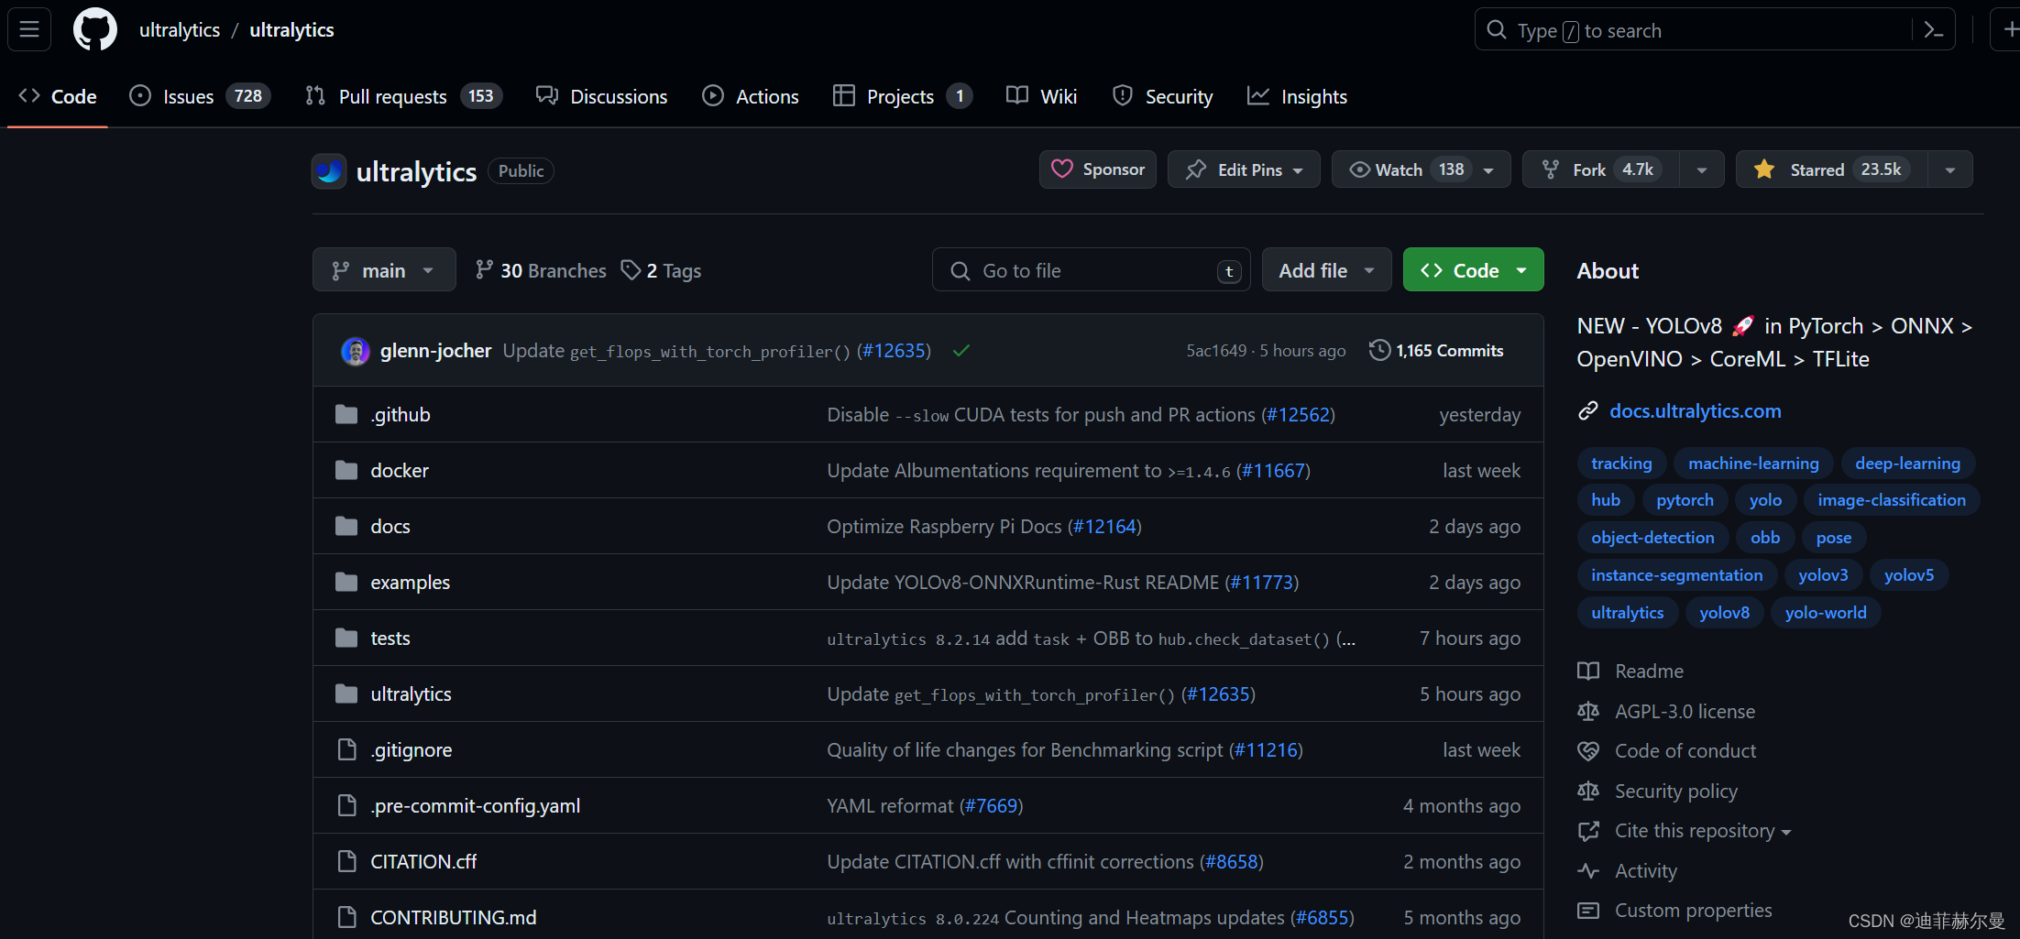Switch to the Issues tab
2020x939 pixels.
tap(199, 96)
